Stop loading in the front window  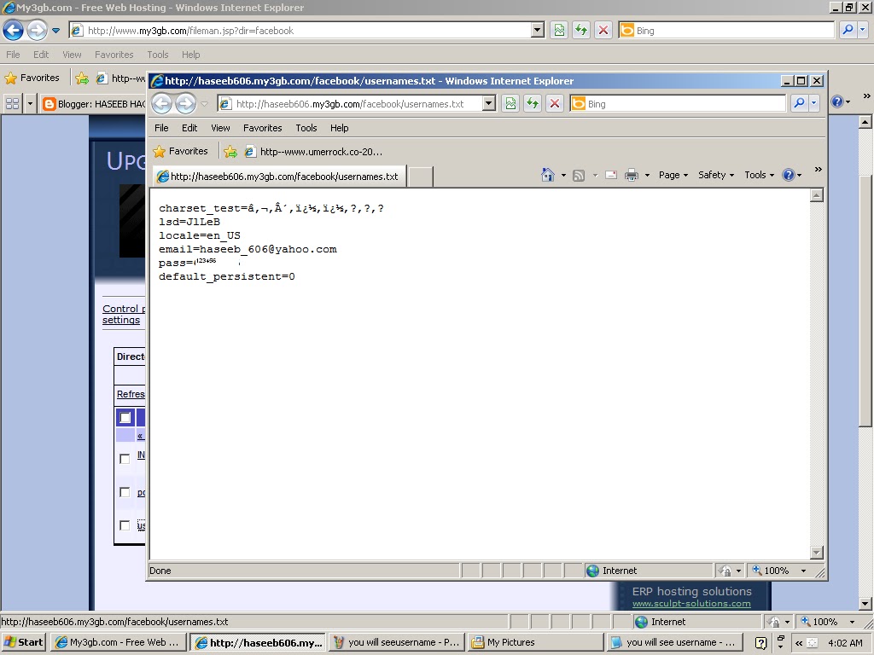point(555,103)
